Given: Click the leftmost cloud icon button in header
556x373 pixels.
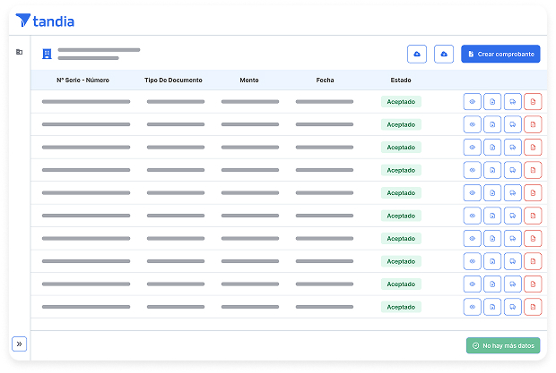Looking at the screenshot, I should 417,55.
